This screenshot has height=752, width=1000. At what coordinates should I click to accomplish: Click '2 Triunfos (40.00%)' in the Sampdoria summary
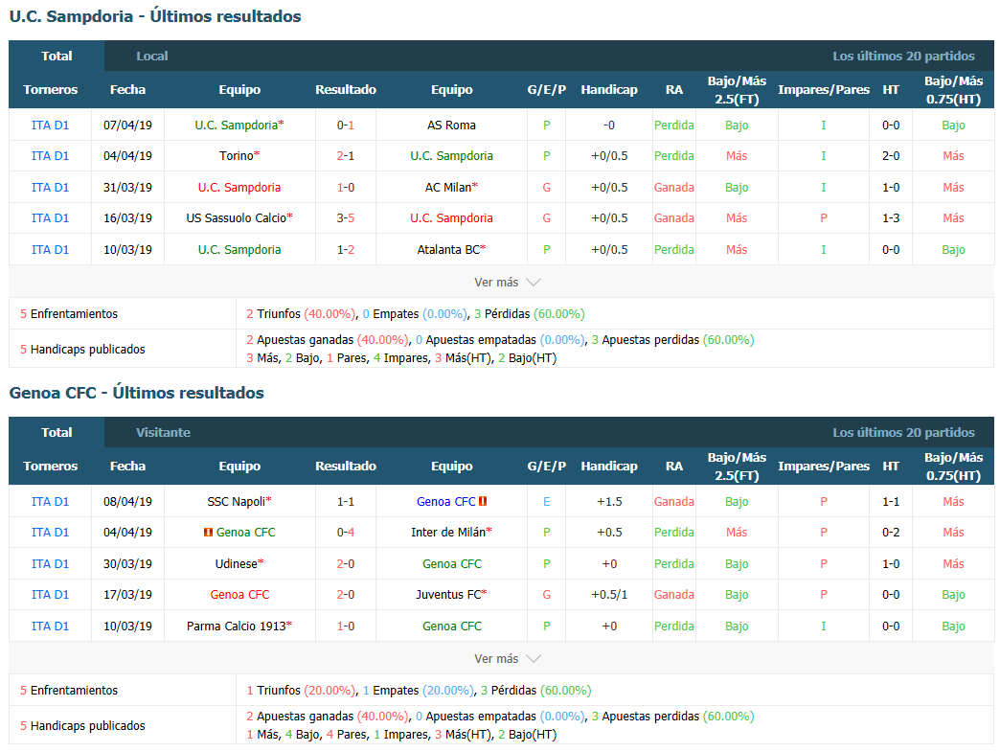[x=301, y=314]
